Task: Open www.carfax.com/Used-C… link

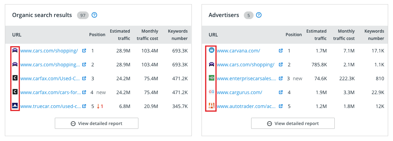Action: pos(50,78)
